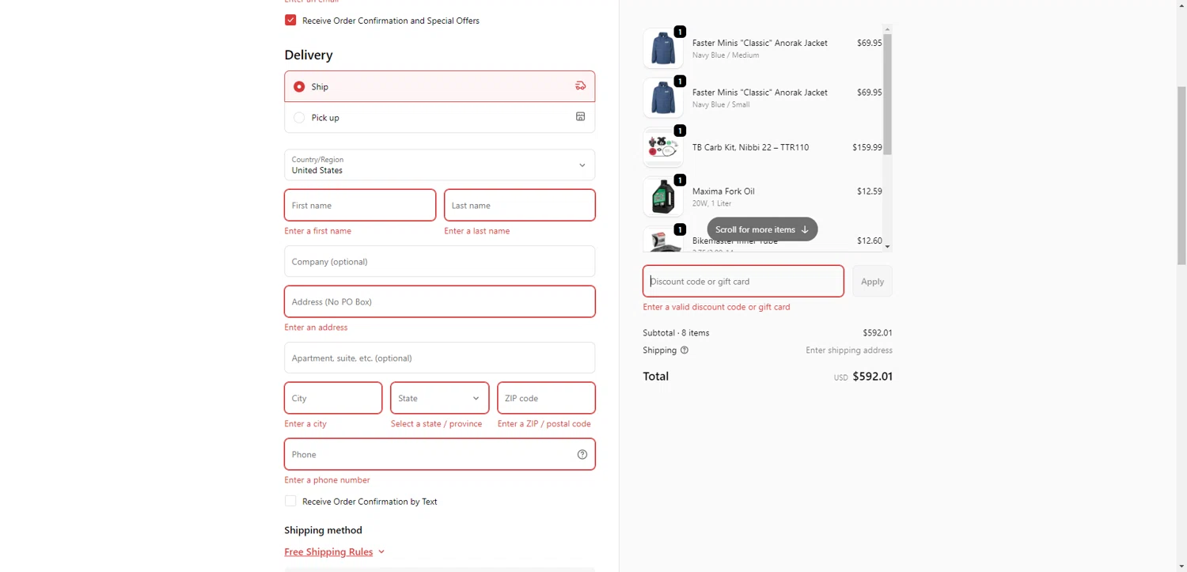The image size is (1187, 572).
Task: Click the Enter a phone number error text
Action: tap(327, 480)
